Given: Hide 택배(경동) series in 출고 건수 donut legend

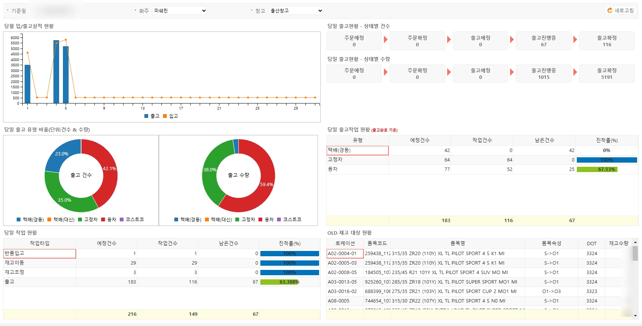Looking at the screenshot, I should (x=19, y=219).
